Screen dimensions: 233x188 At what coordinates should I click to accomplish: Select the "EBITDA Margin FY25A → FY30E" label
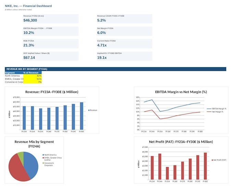click(x=38, y=28)
